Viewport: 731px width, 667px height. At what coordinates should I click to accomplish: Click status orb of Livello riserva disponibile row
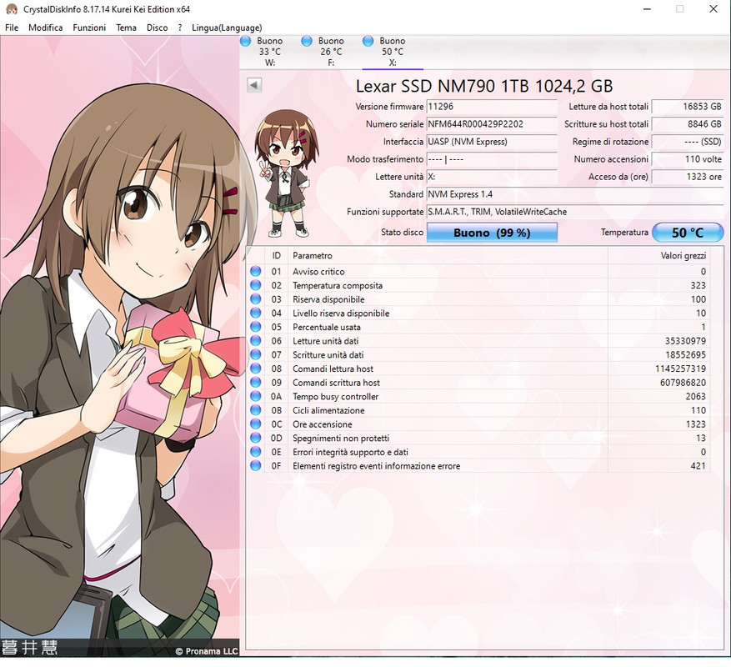tap(256, 313)
